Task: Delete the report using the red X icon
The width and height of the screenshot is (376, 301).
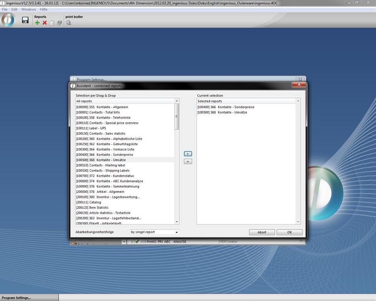Action: click(x=45, y=23)
